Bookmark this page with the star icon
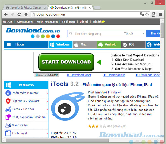Viewport: 166px width, 144px height. pos(147,14)
